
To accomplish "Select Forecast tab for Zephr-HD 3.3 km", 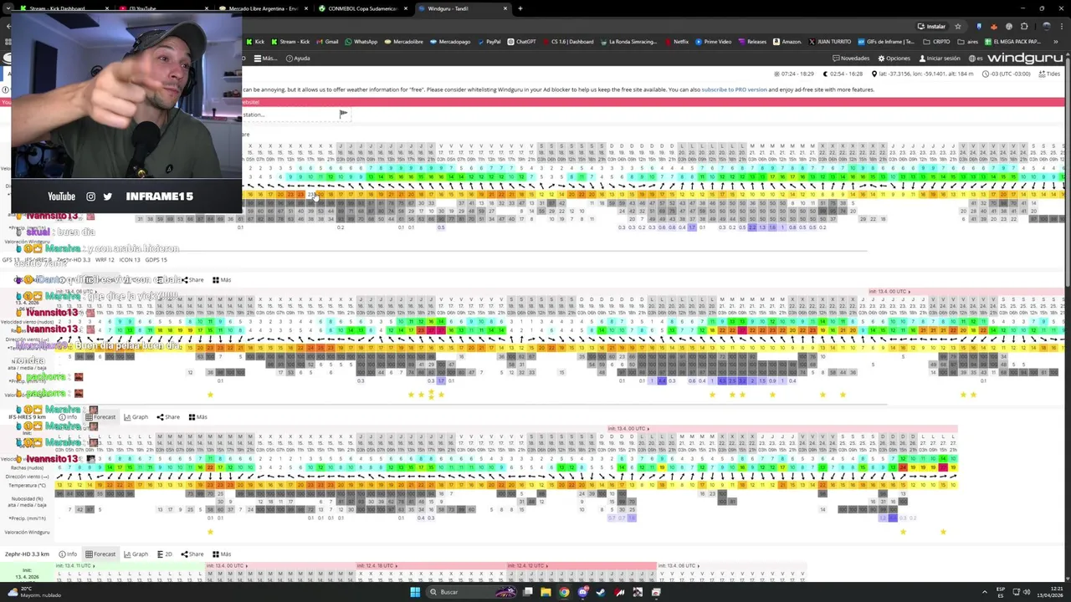I will 101,554.
